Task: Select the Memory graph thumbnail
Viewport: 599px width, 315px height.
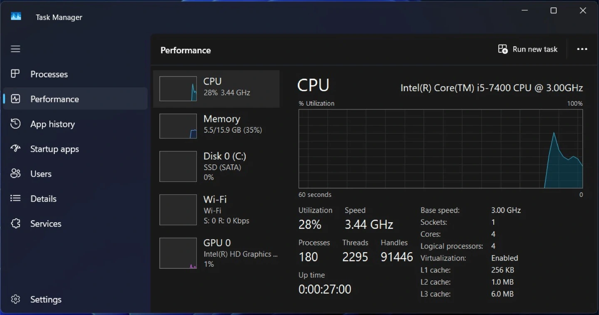Action: [x=178, y=126]
